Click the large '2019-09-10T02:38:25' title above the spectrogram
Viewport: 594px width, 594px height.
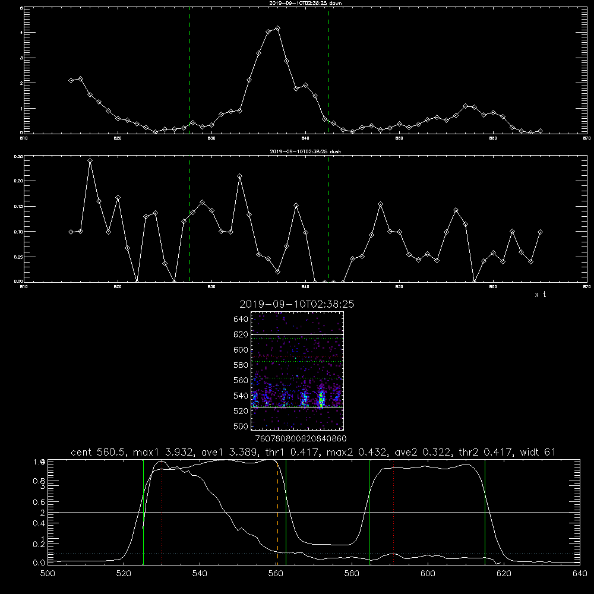click(x=297, y=304)
